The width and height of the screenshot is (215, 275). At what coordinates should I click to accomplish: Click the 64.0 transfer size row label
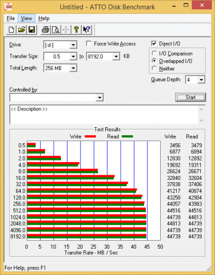click(x=21, y=191)
